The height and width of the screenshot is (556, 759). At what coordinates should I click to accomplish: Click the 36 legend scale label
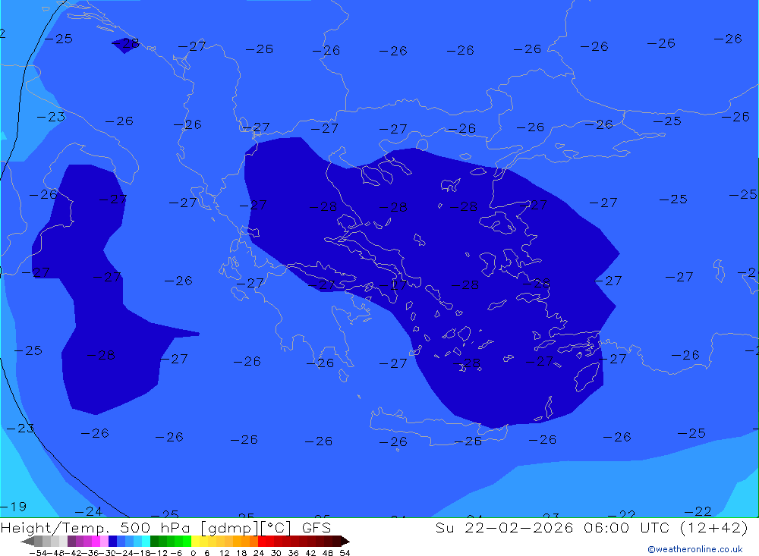click(293, 553)
